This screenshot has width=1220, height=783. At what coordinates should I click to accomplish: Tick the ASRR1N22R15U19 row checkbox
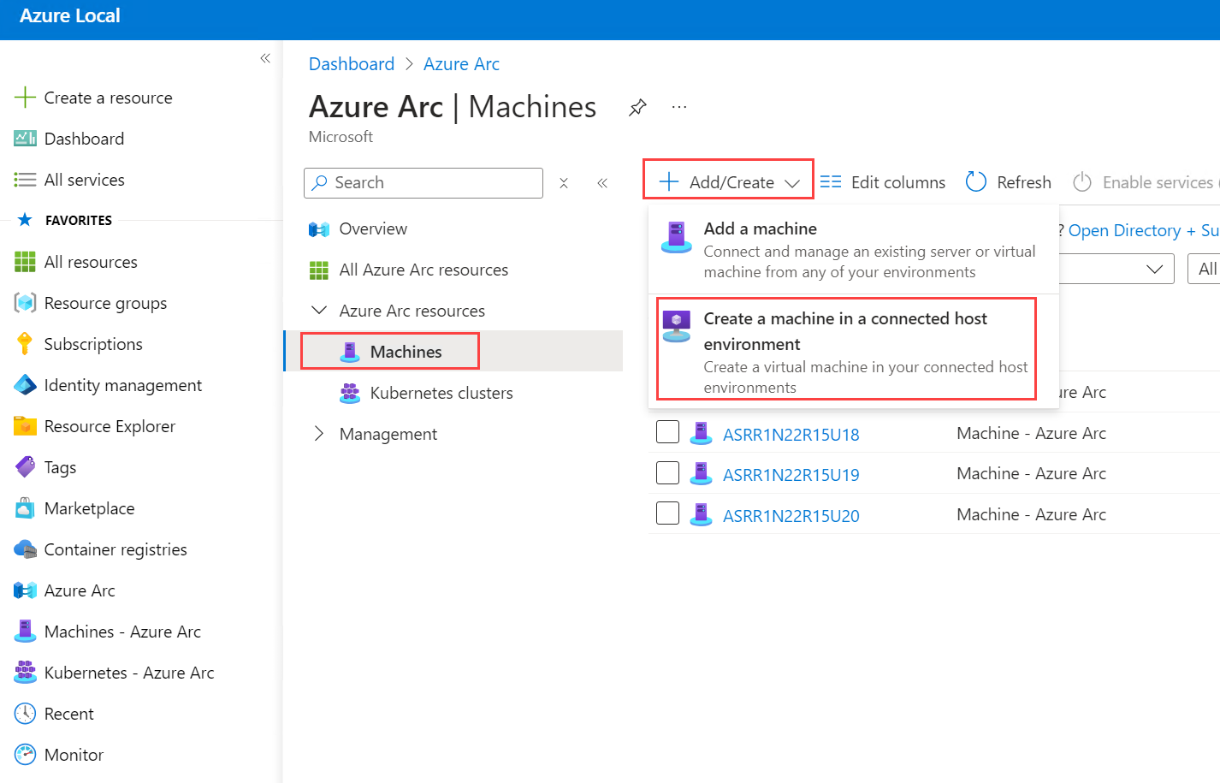pyautogui.click(x=667, y=473)
